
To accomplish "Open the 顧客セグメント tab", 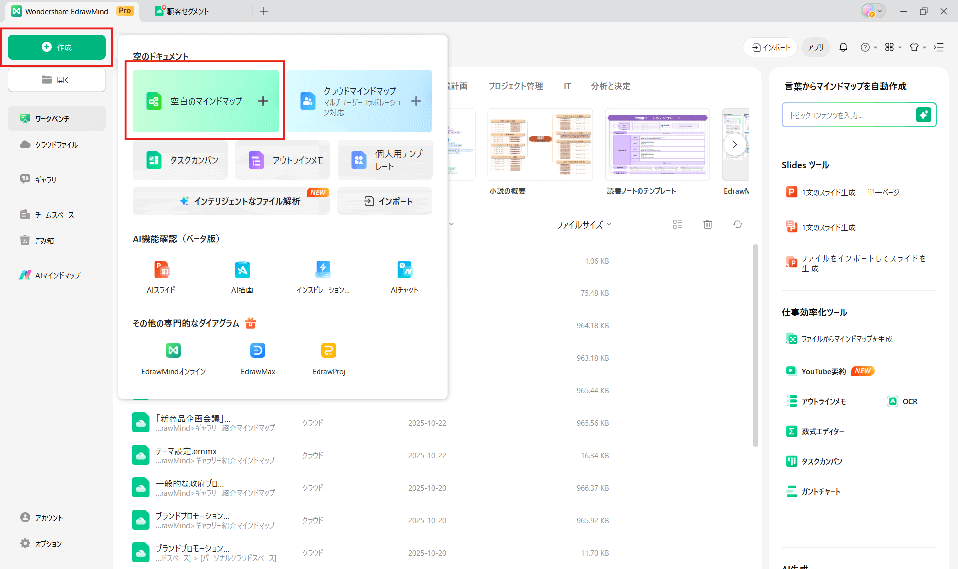I will pyautogui.click(x=187, y=11).
